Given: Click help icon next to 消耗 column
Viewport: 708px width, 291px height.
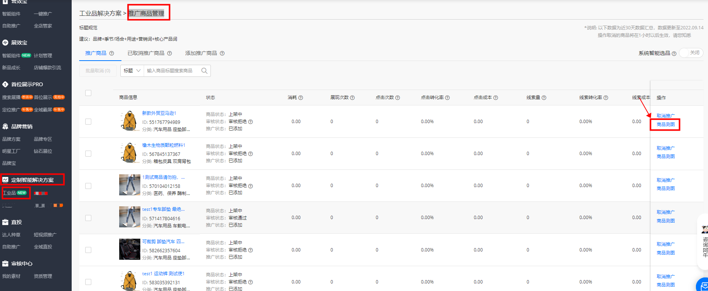Looking at the screenshot, I should point(301,98).
